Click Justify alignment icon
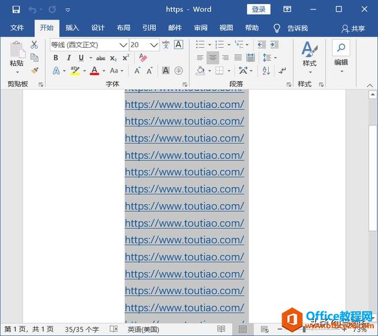Screen dimensions: 378x336 (x=238, y=58)
